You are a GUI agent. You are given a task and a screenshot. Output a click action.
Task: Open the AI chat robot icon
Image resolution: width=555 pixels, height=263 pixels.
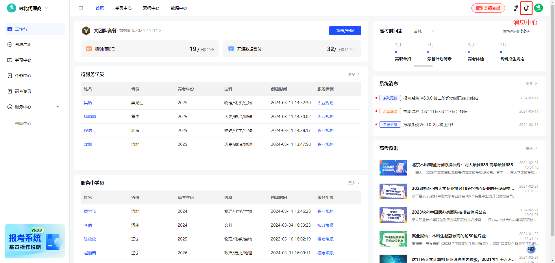click(x=531, y=249)
